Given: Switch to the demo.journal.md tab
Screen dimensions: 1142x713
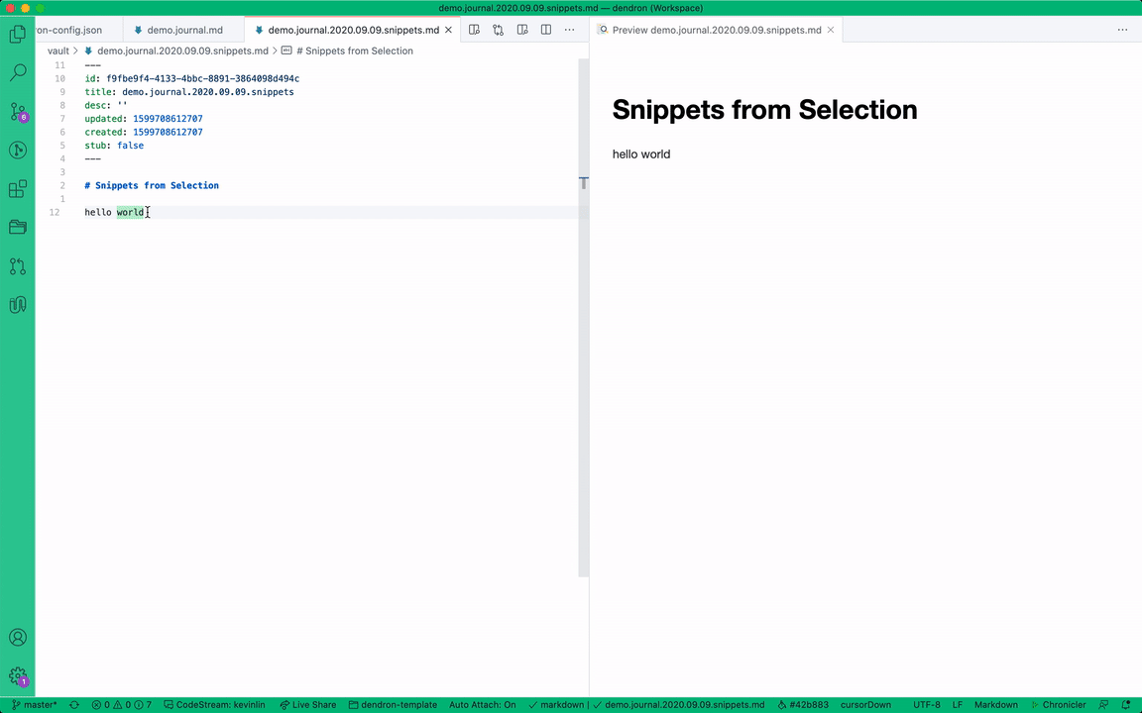Looking at the screenshot, I should click(184, 30).
